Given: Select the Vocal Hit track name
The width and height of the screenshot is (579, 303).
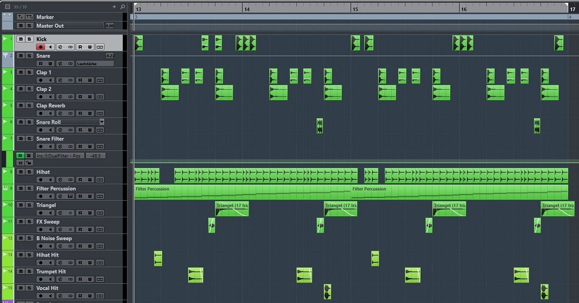Looking at the screenshot, I should pyautogui.click(x=47, y=288).
